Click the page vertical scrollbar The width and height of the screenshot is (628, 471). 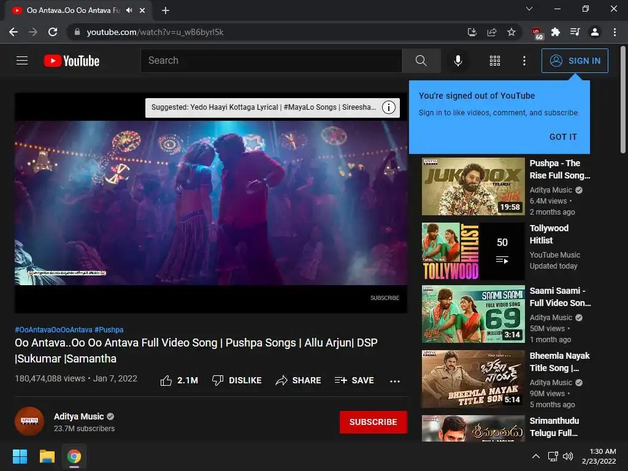coord(623,100)
